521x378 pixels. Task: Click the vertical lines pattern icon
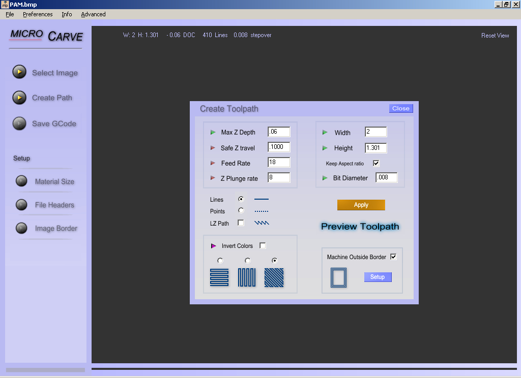[247, 277]
